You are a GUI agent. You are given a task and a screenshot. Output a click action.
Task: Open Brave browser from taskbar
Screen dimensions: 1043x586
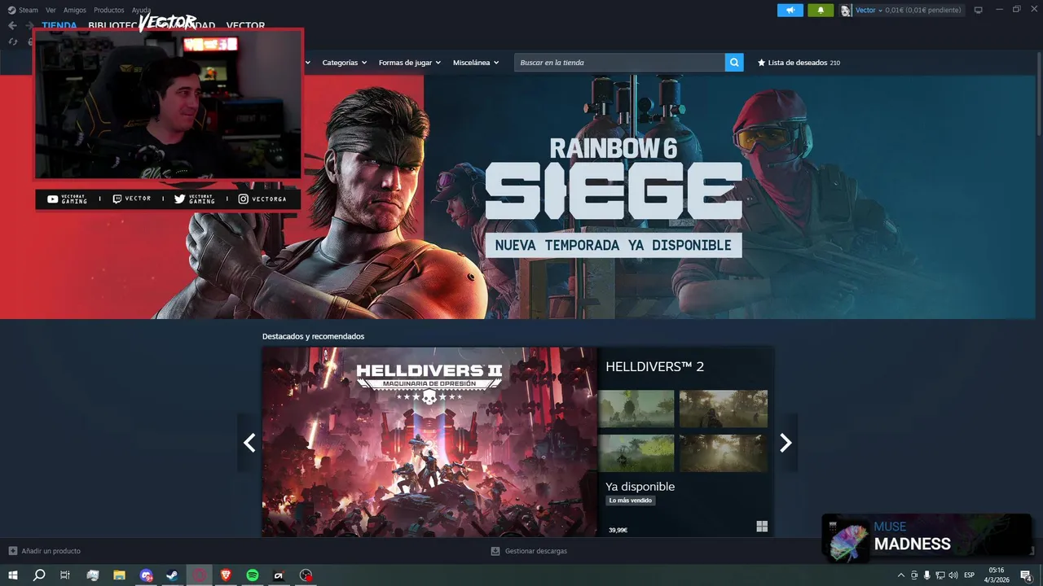coord(226,575)
